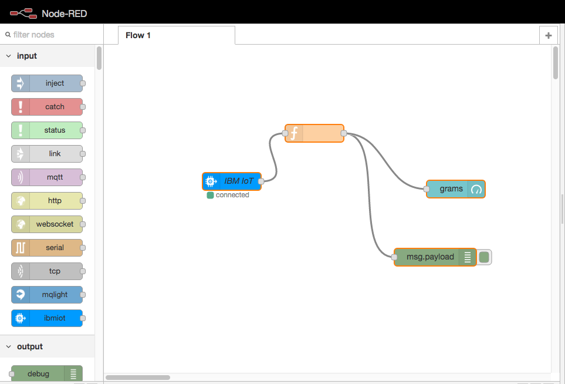
Task: Focus the filter nodes search field
Action: (52, 35)
